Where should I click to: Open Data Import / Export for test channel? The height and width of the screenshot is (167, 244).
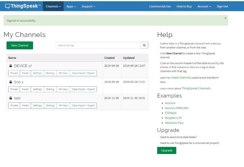point(83,106)
